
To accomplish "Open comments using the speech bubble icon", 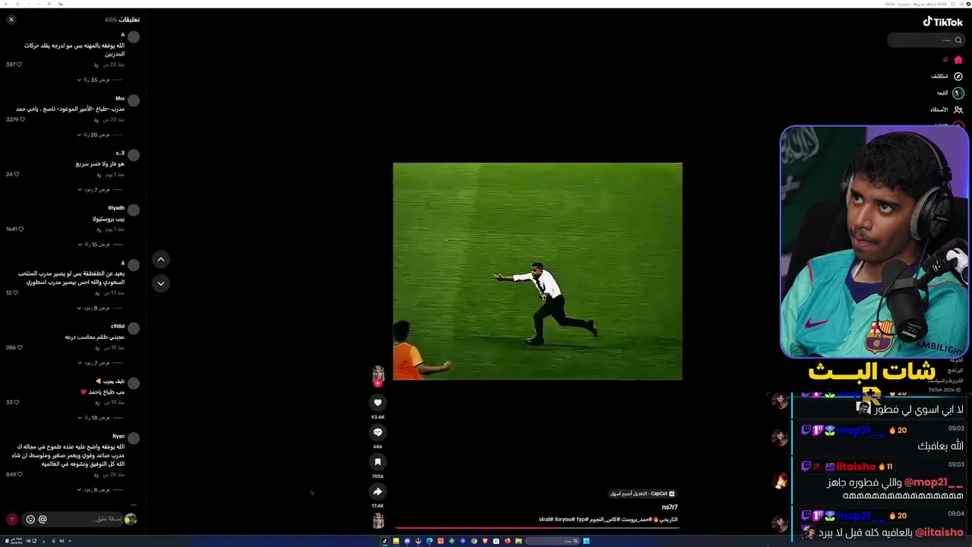I will [377, 432].
